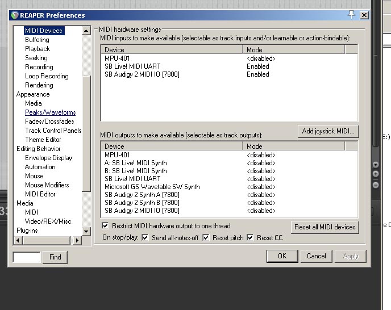Open the MIDI Editor preferences page
Image resolution: width=391 pixels, height=310 pixels.
(x=40, y=194)
